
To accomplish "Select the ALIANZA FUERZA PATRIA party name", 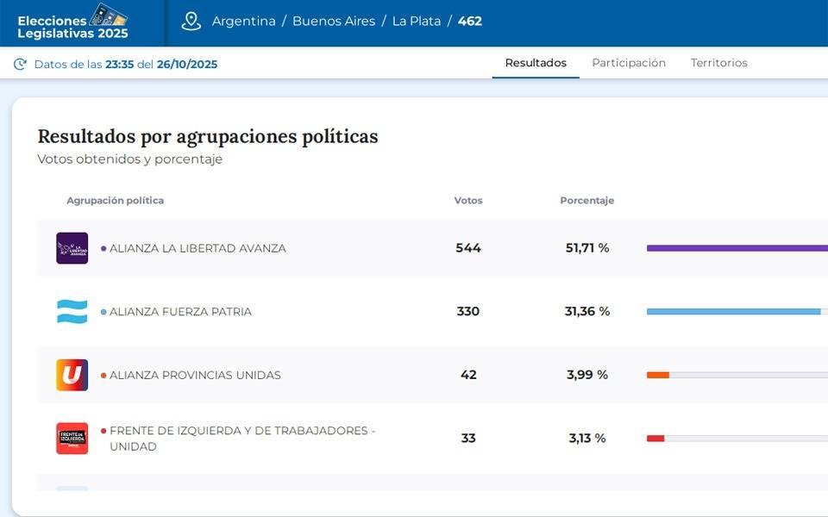I will click(x=180, y=312).
